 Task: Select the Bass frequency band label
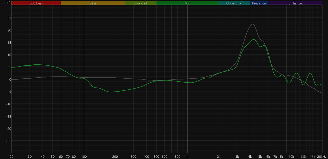tap(93, 3)
